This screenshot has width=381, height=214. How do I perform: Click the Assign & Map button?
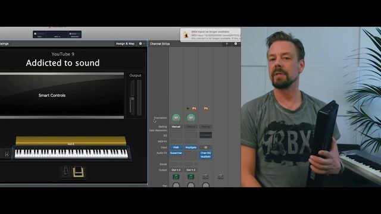[x=125, y=43]
